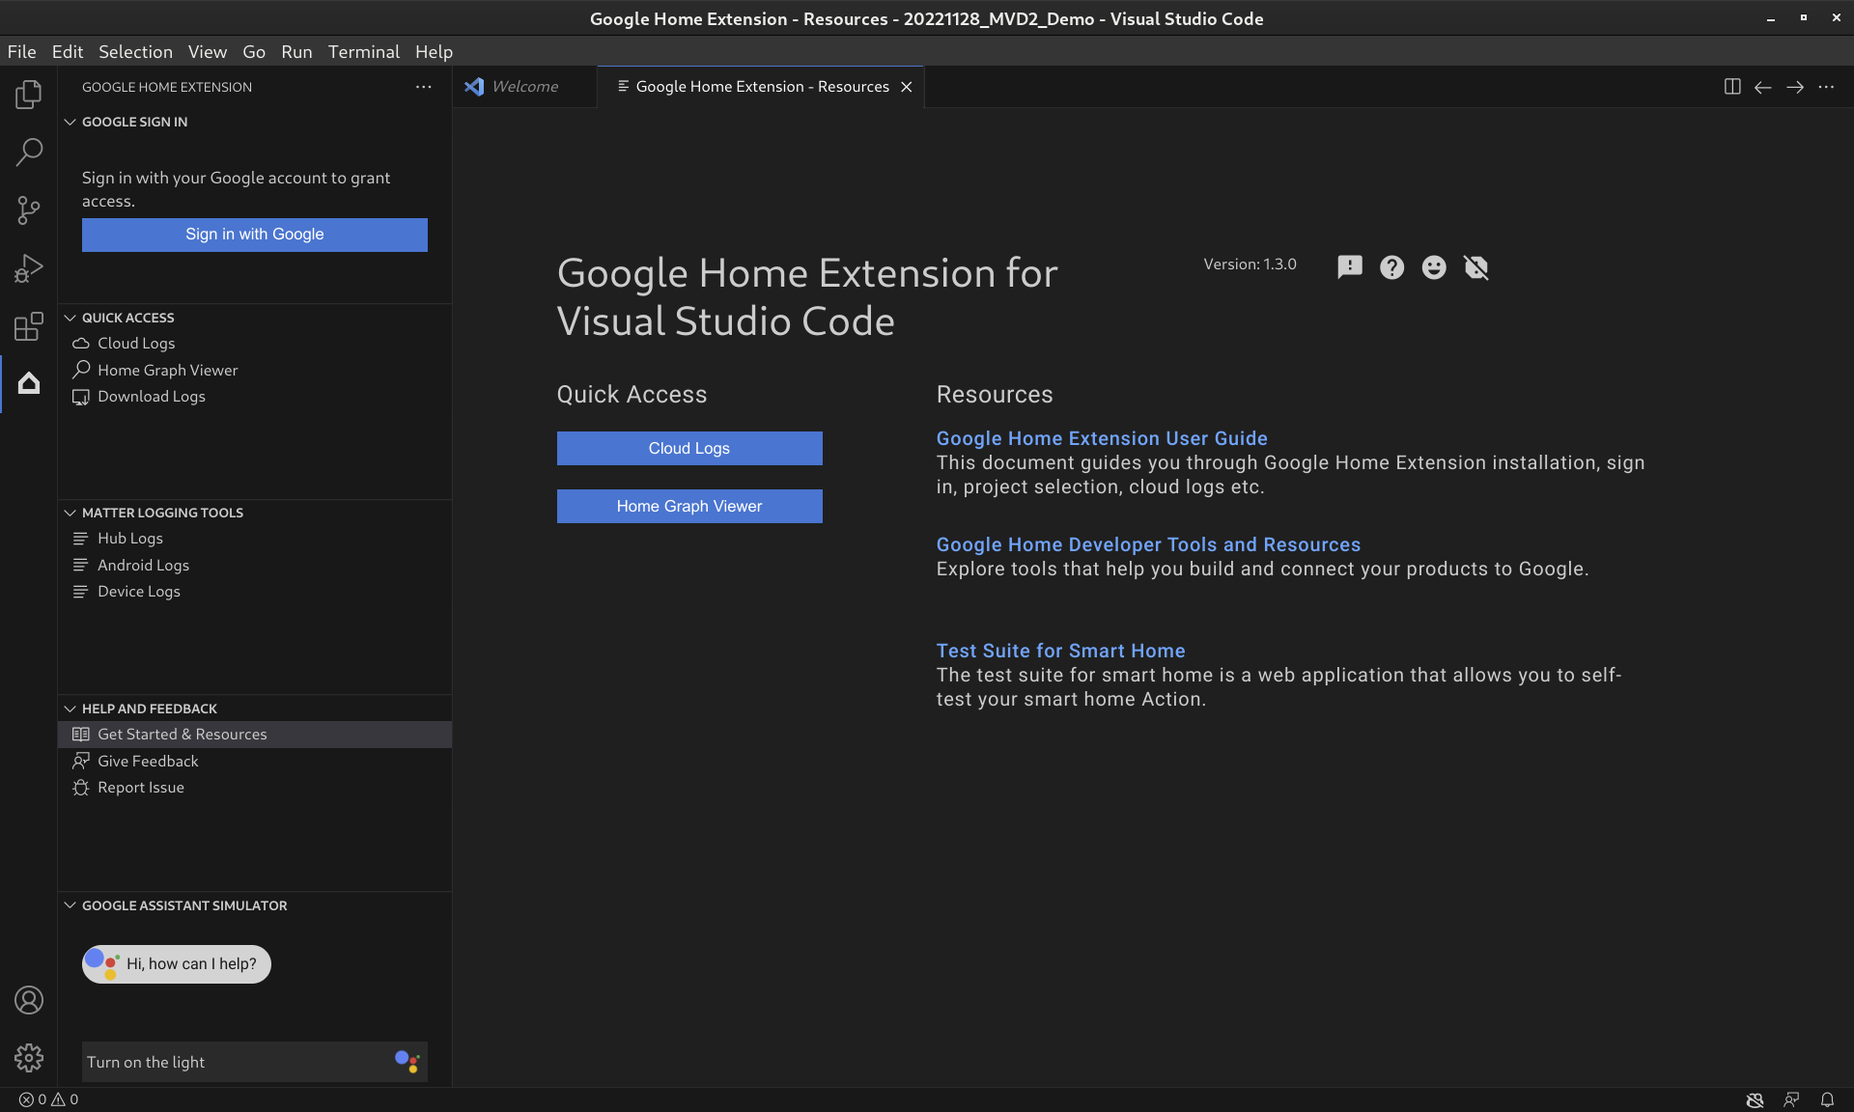1854x1112 pixels.
Task: Click the Cloud Logs quick access button
Action: coord(688,448)
